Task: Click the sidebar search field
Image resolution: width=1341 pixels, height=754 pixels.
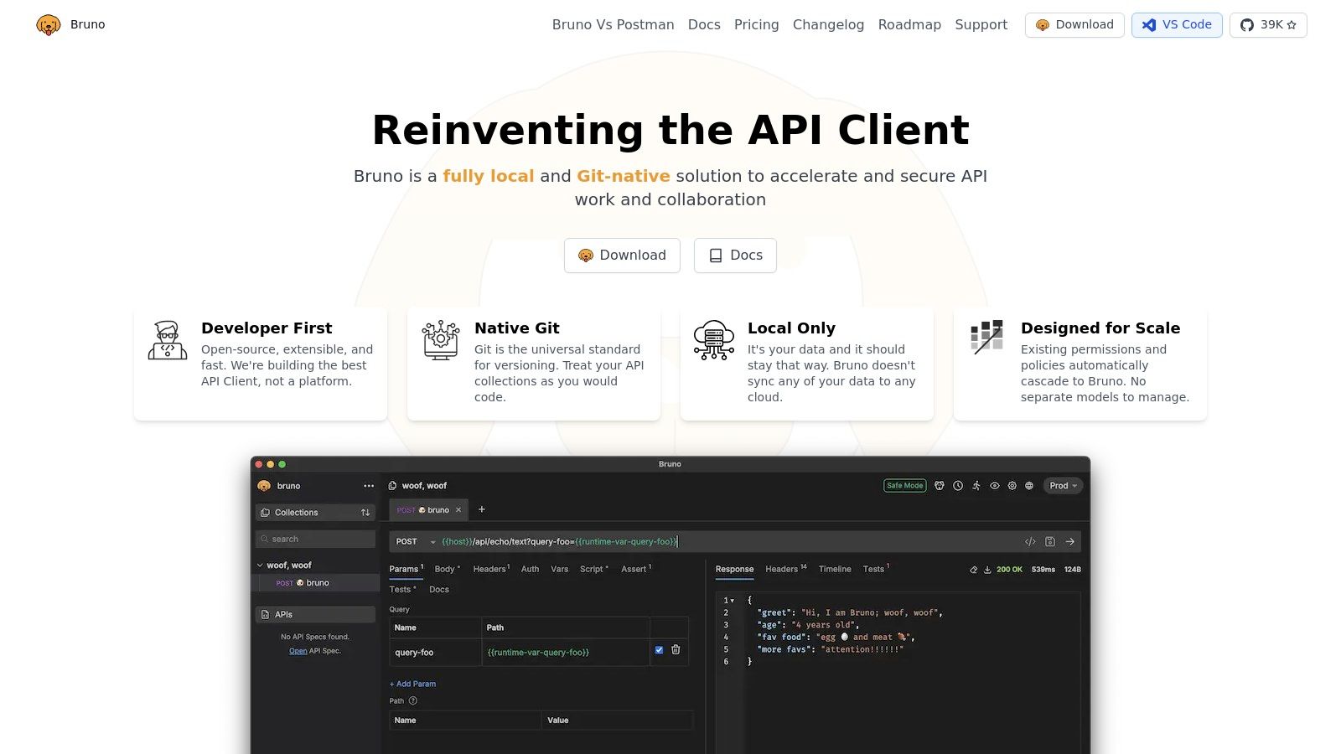Action: tap(315, 540)
